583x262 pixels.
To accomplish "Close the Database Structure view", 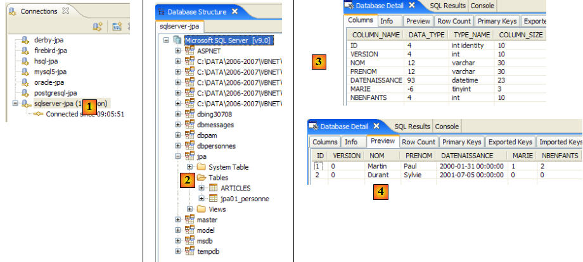I will 234,11.
